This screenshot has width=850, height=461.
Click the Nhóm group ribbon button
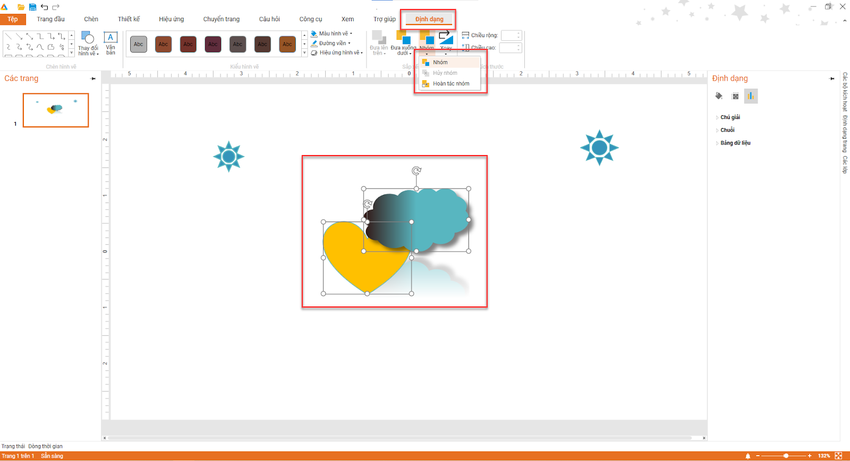click(x=427, y=42)
